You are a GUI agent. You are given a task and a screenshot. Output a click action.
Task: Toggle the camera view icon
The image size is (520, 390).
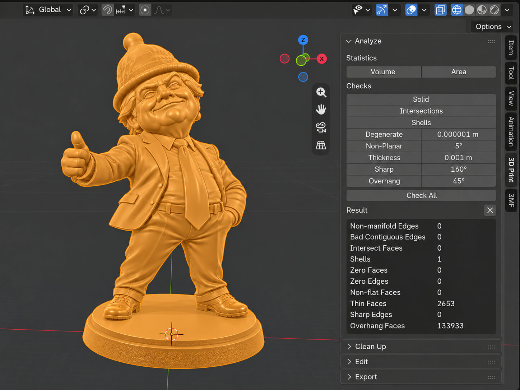coord(321,127)
